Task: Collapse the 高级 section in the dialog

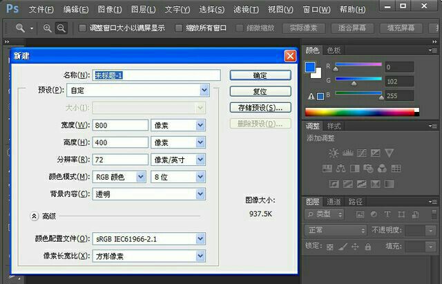Action: pyautogui.click(x=34, y=216)
